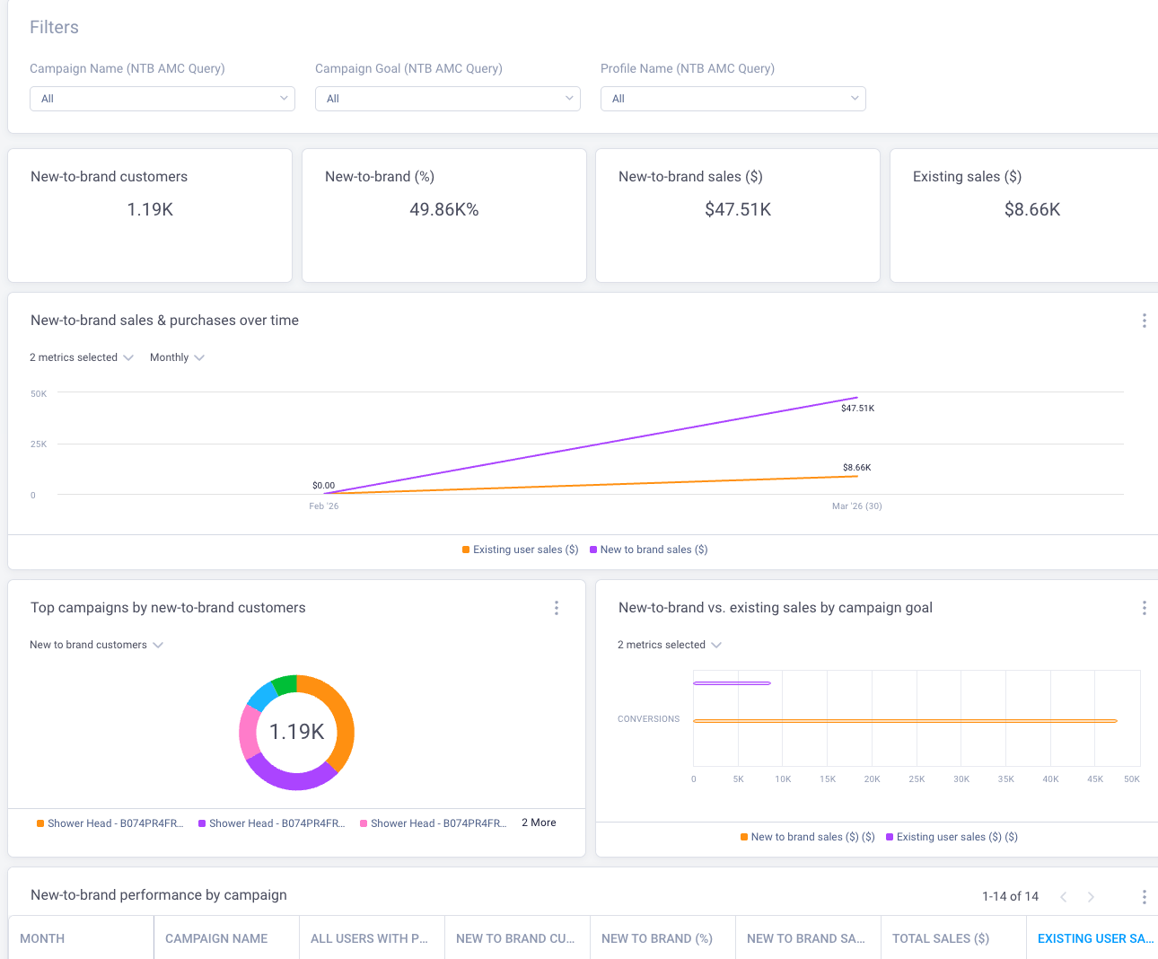Toggle orange Shower Head legend item in donut
Image resolution: width=1158 pixels, height=959 pixels.
tap(110, 823)
